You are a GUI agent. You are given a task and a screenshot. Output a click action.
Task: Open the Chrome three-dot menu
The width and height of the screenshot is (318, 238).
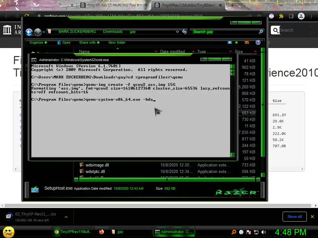(x=311, y=16)
